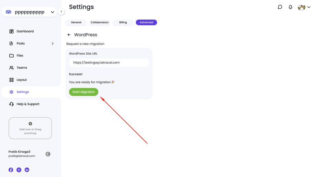The width and height of the screenshot is (316, 177).
Task: Click the Dashboard icon in the sidebar
Action: click(x=11, y=31)
